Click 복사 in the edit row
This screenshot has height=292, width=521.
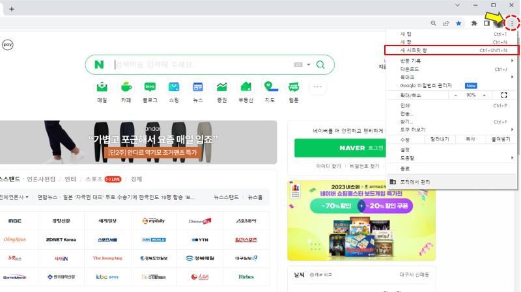click(x=470, y=139)
